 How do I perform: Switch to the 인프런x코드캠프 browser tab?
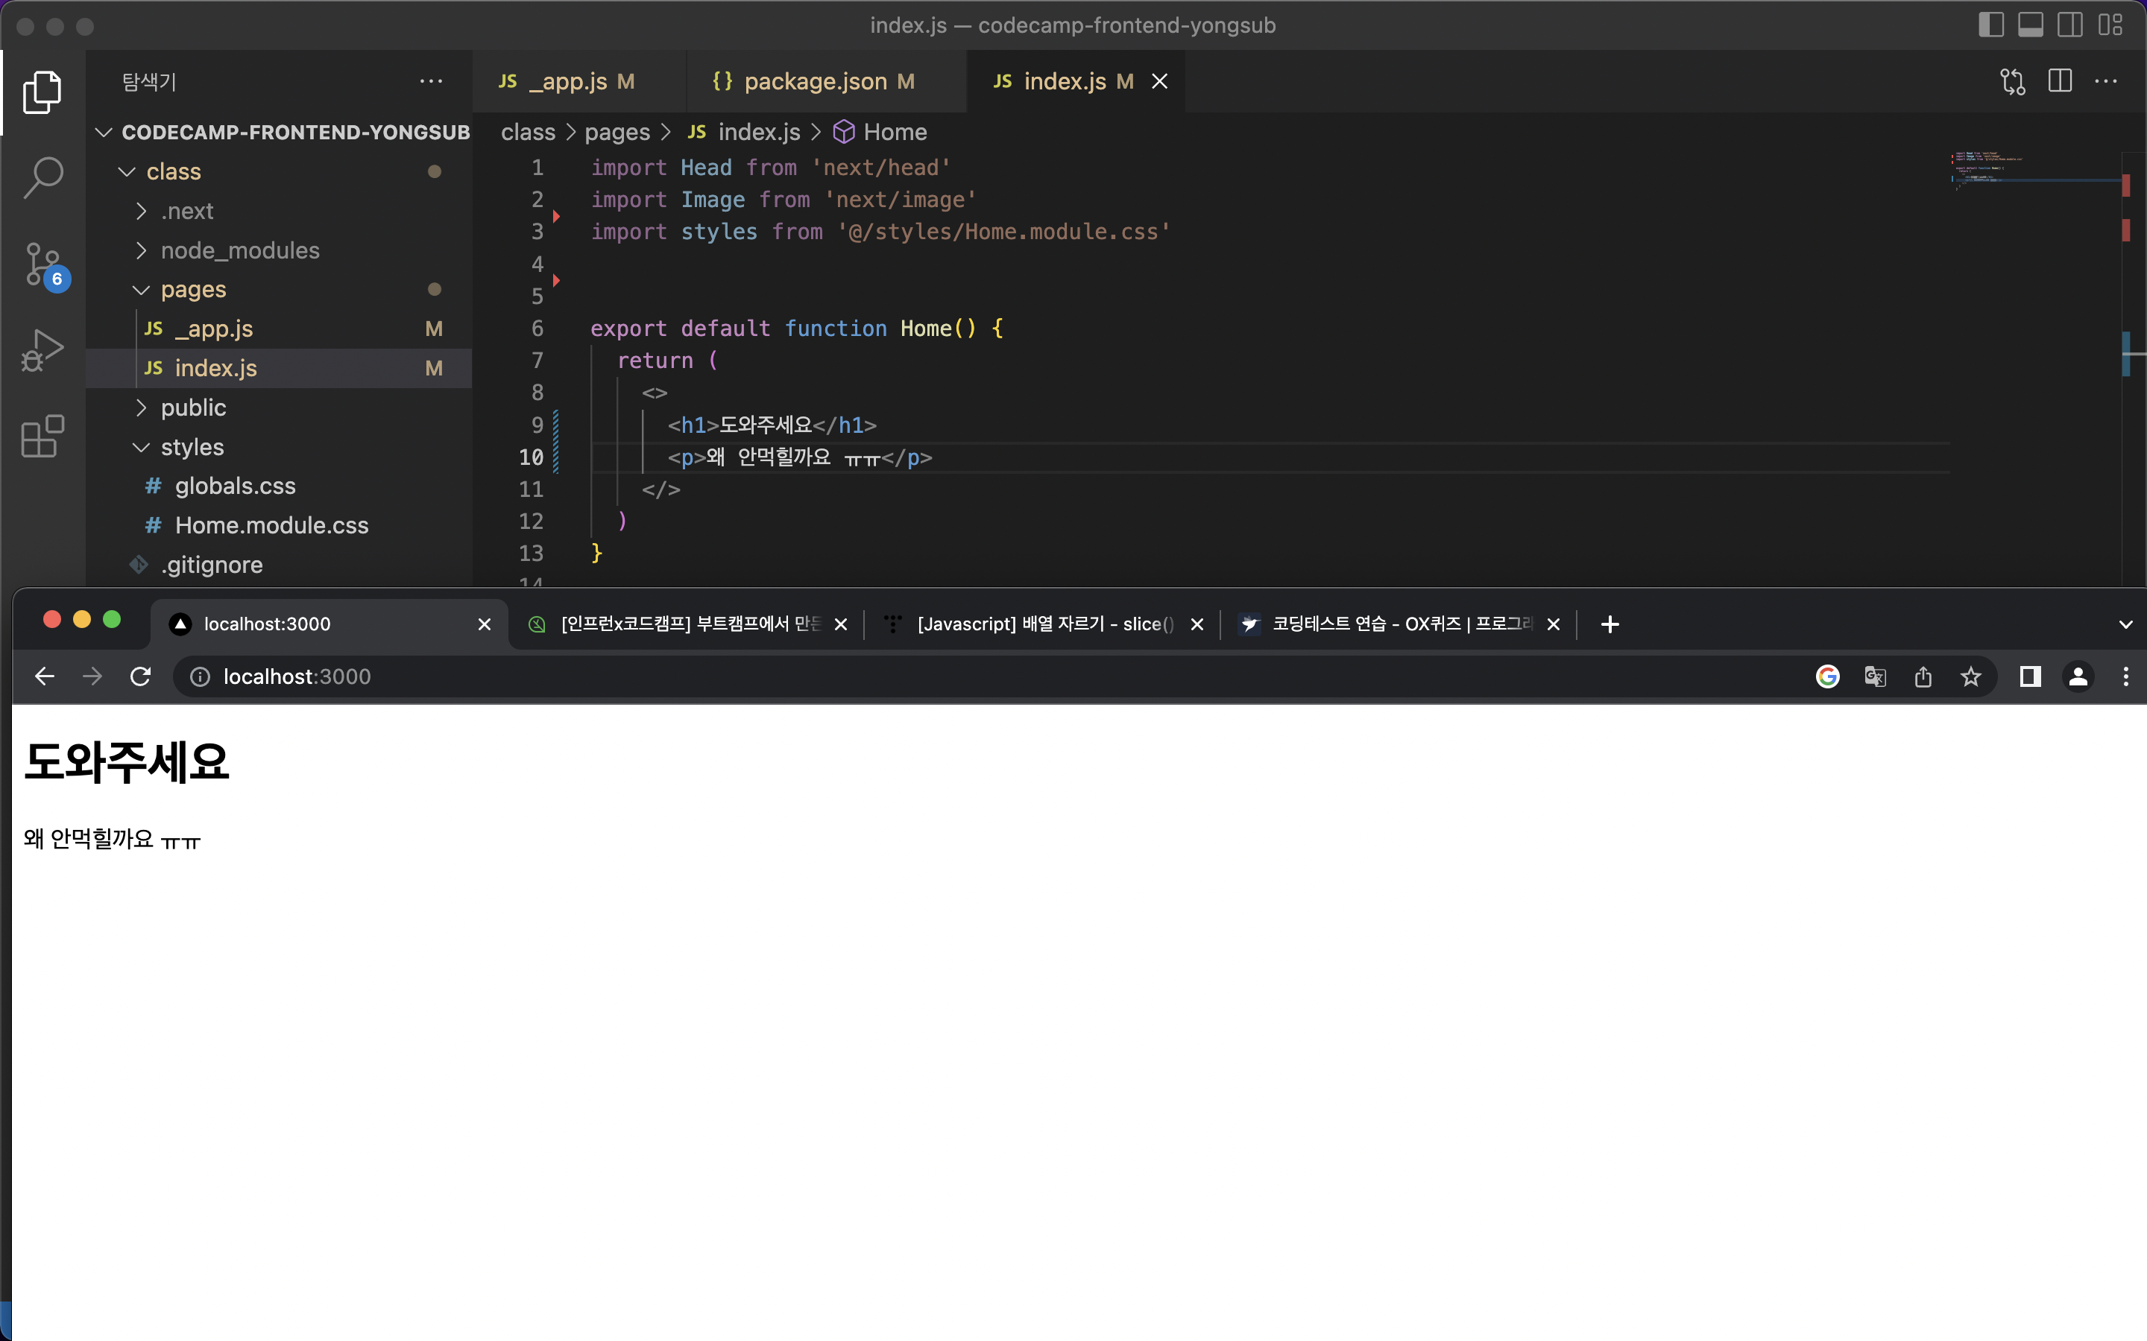click(x=687, y=624)
